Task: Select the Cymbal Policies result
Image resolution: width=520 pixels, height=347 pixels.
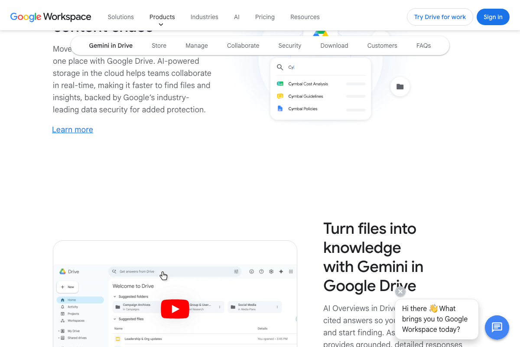Action: click(x=321, y=108)
